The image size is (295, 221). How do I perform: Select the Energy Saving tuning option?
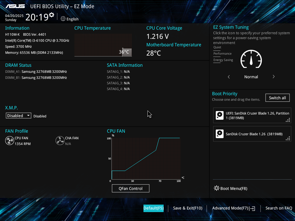(223, 60)
